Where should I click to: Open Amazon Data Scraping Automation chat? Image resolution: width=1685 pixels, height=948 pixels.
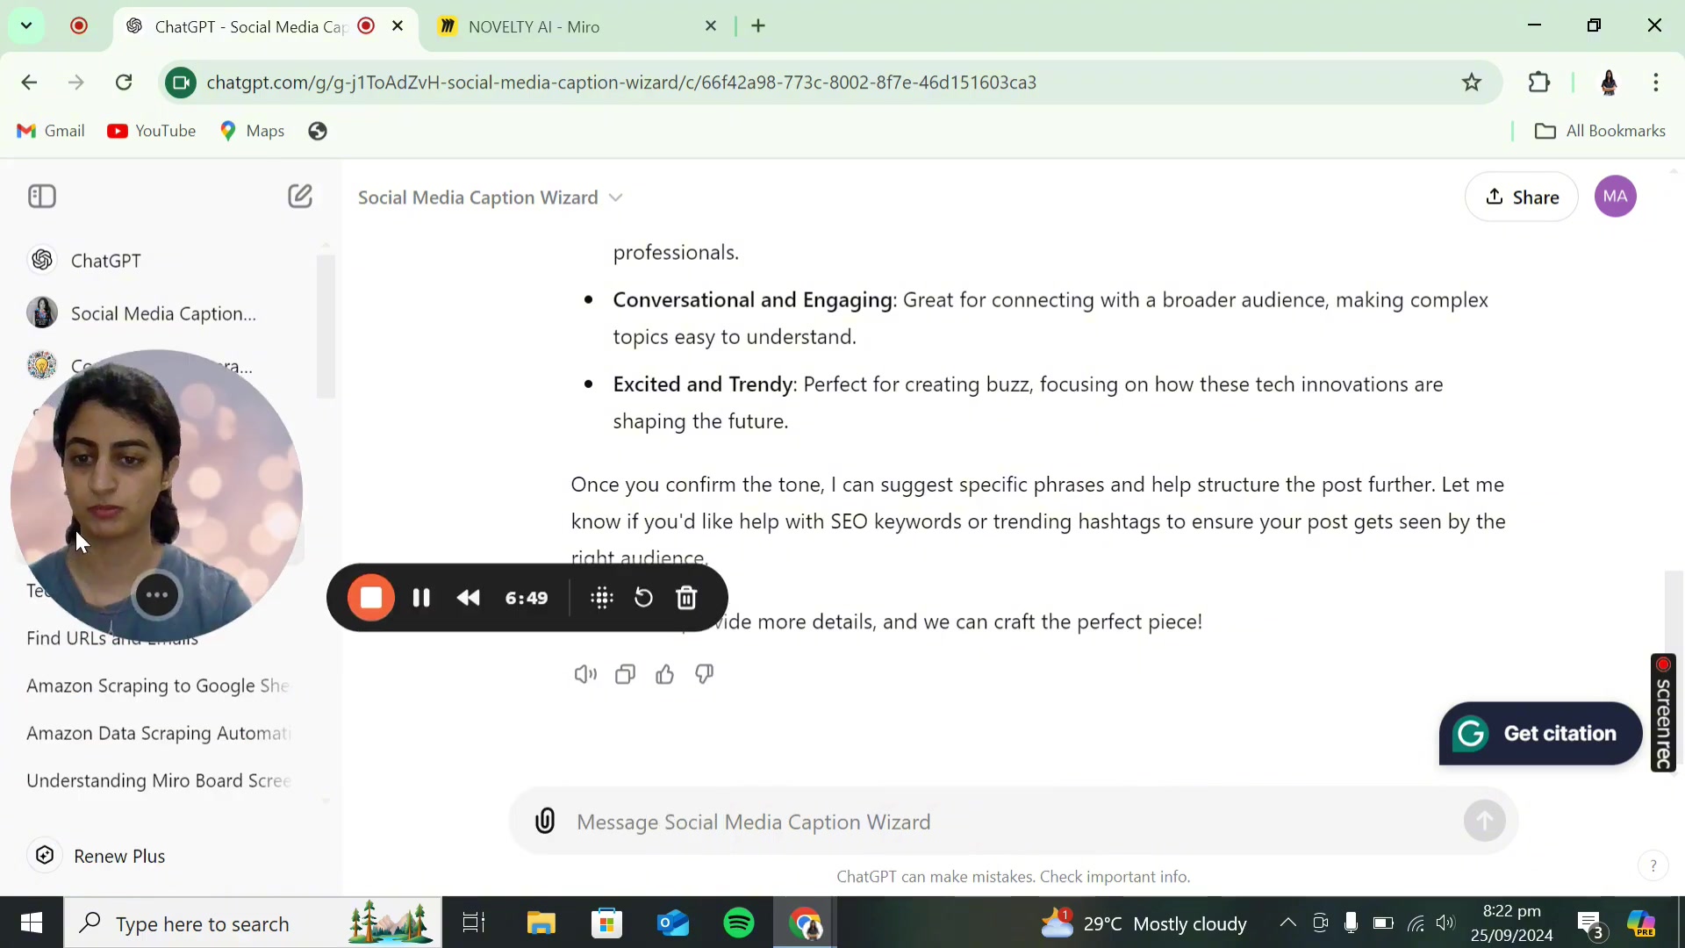coord(159,733)
